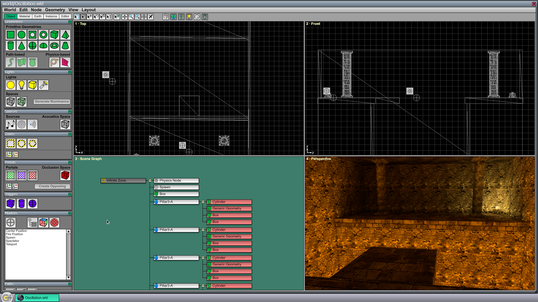This screenshot has height=302, width=538.
Task: Select the path-based extrusion geometry
Action: tap(22, 62)
